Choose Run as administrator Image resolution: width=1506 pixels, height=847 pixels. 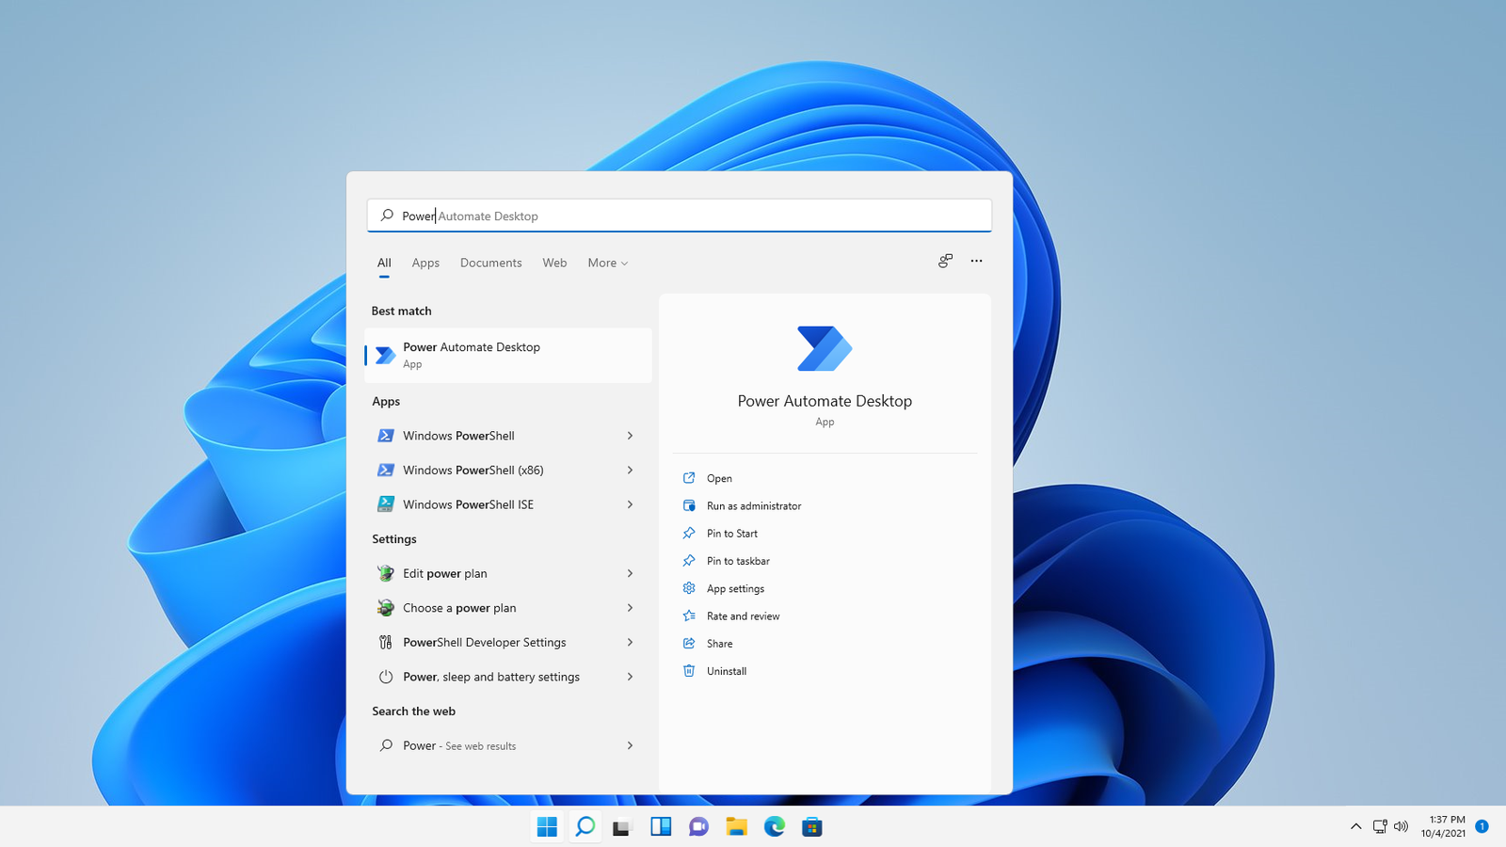[x=754, y=505]
